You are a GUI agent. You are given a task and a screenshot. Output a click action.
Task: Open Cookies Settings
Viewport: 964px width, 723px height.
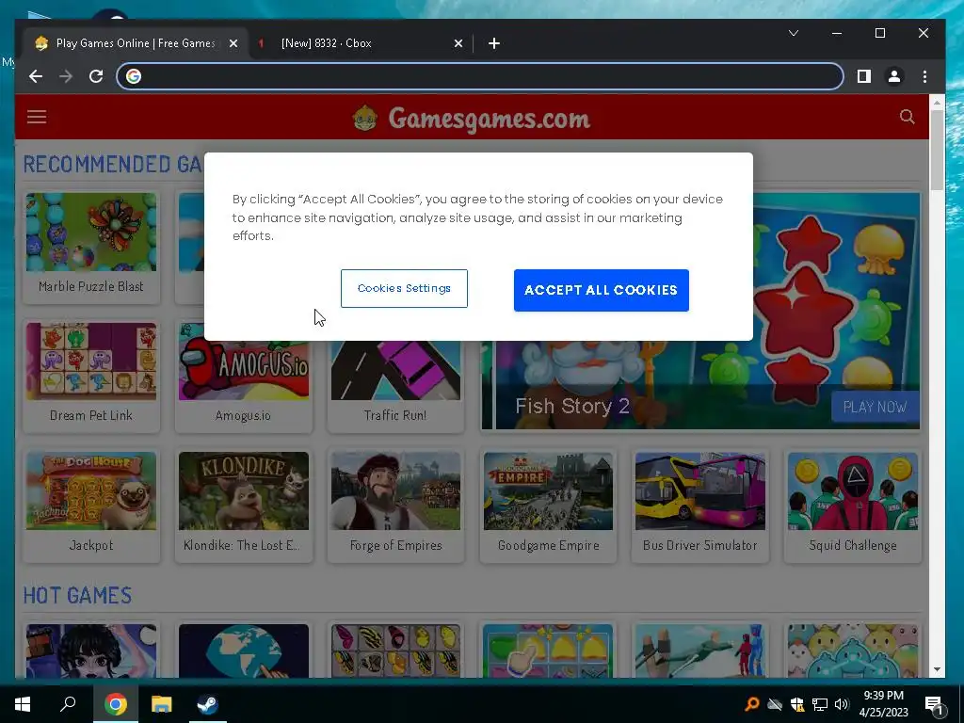pos(404,288)
